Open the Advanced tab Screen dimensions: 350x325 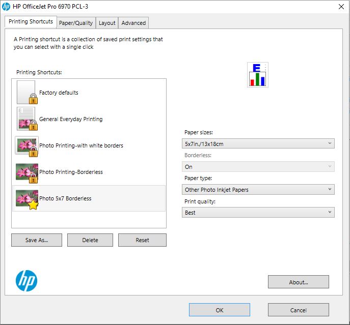tap(133, 23)
